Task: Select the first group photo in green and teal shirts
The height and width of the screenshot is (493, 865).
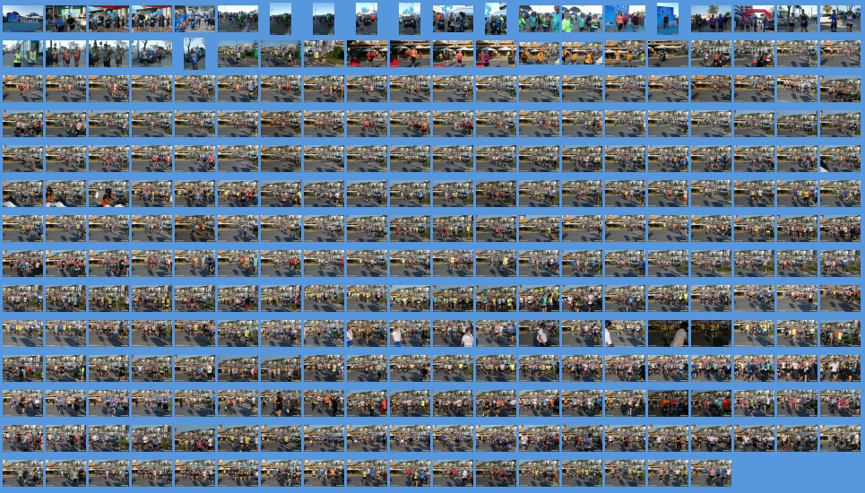Action: tap(539, 19)
